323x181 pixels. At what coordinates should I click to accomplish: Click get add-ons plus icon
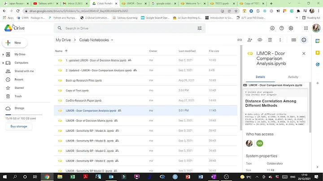318,83
